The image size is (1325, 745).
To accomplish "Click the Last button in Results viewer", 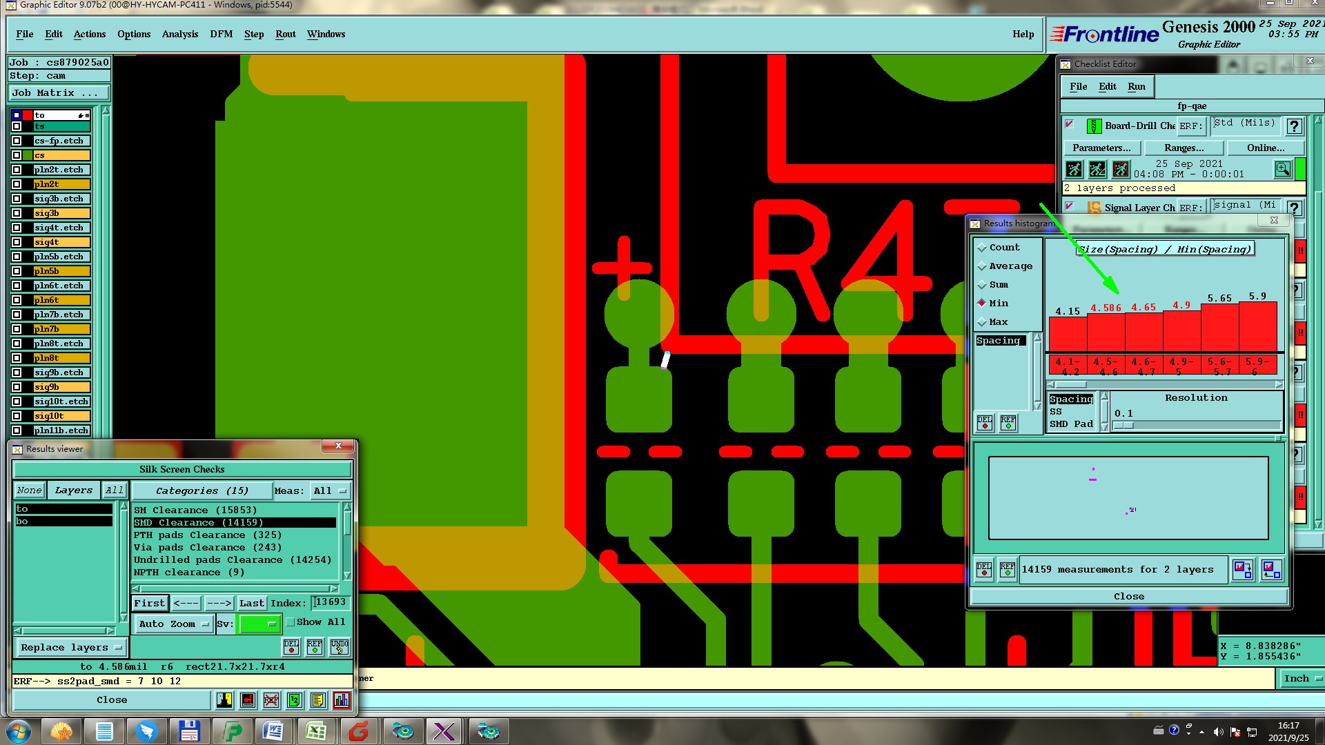I will (252, 604).
